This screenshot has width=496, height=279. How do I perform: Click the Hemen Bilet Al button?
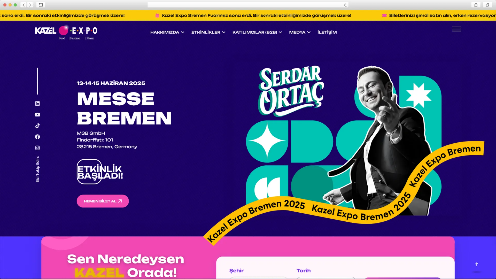pos(103,201)
